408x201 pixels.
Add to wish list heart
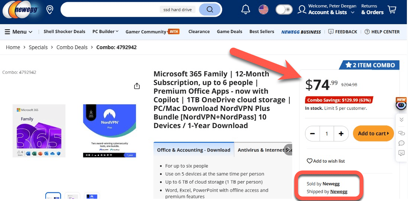coord(326,161)
